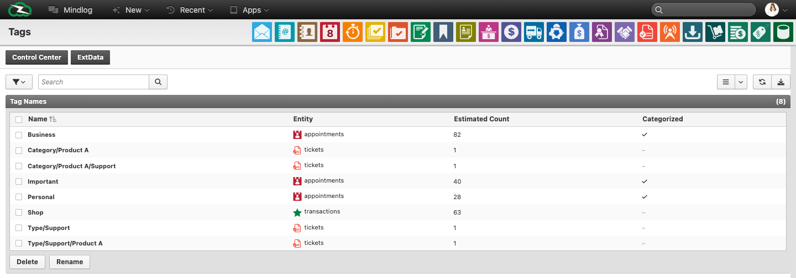
Task: Expand the list view options arrow
Action: [741, 82]
